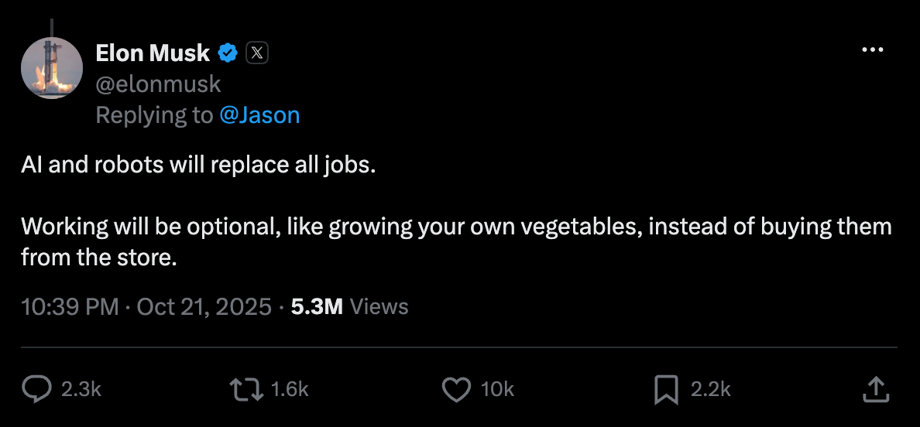Open the @Jason profile mention
Image resolution: width=920 pixels, height=427 pixels.
tap(259, 114)
